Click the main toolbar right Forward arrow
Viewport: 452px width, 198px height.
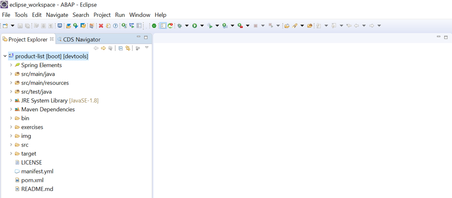(372, 26)
